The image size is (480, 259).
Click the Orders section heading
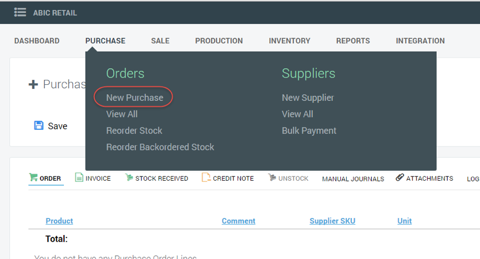click(x=125, y=73)
